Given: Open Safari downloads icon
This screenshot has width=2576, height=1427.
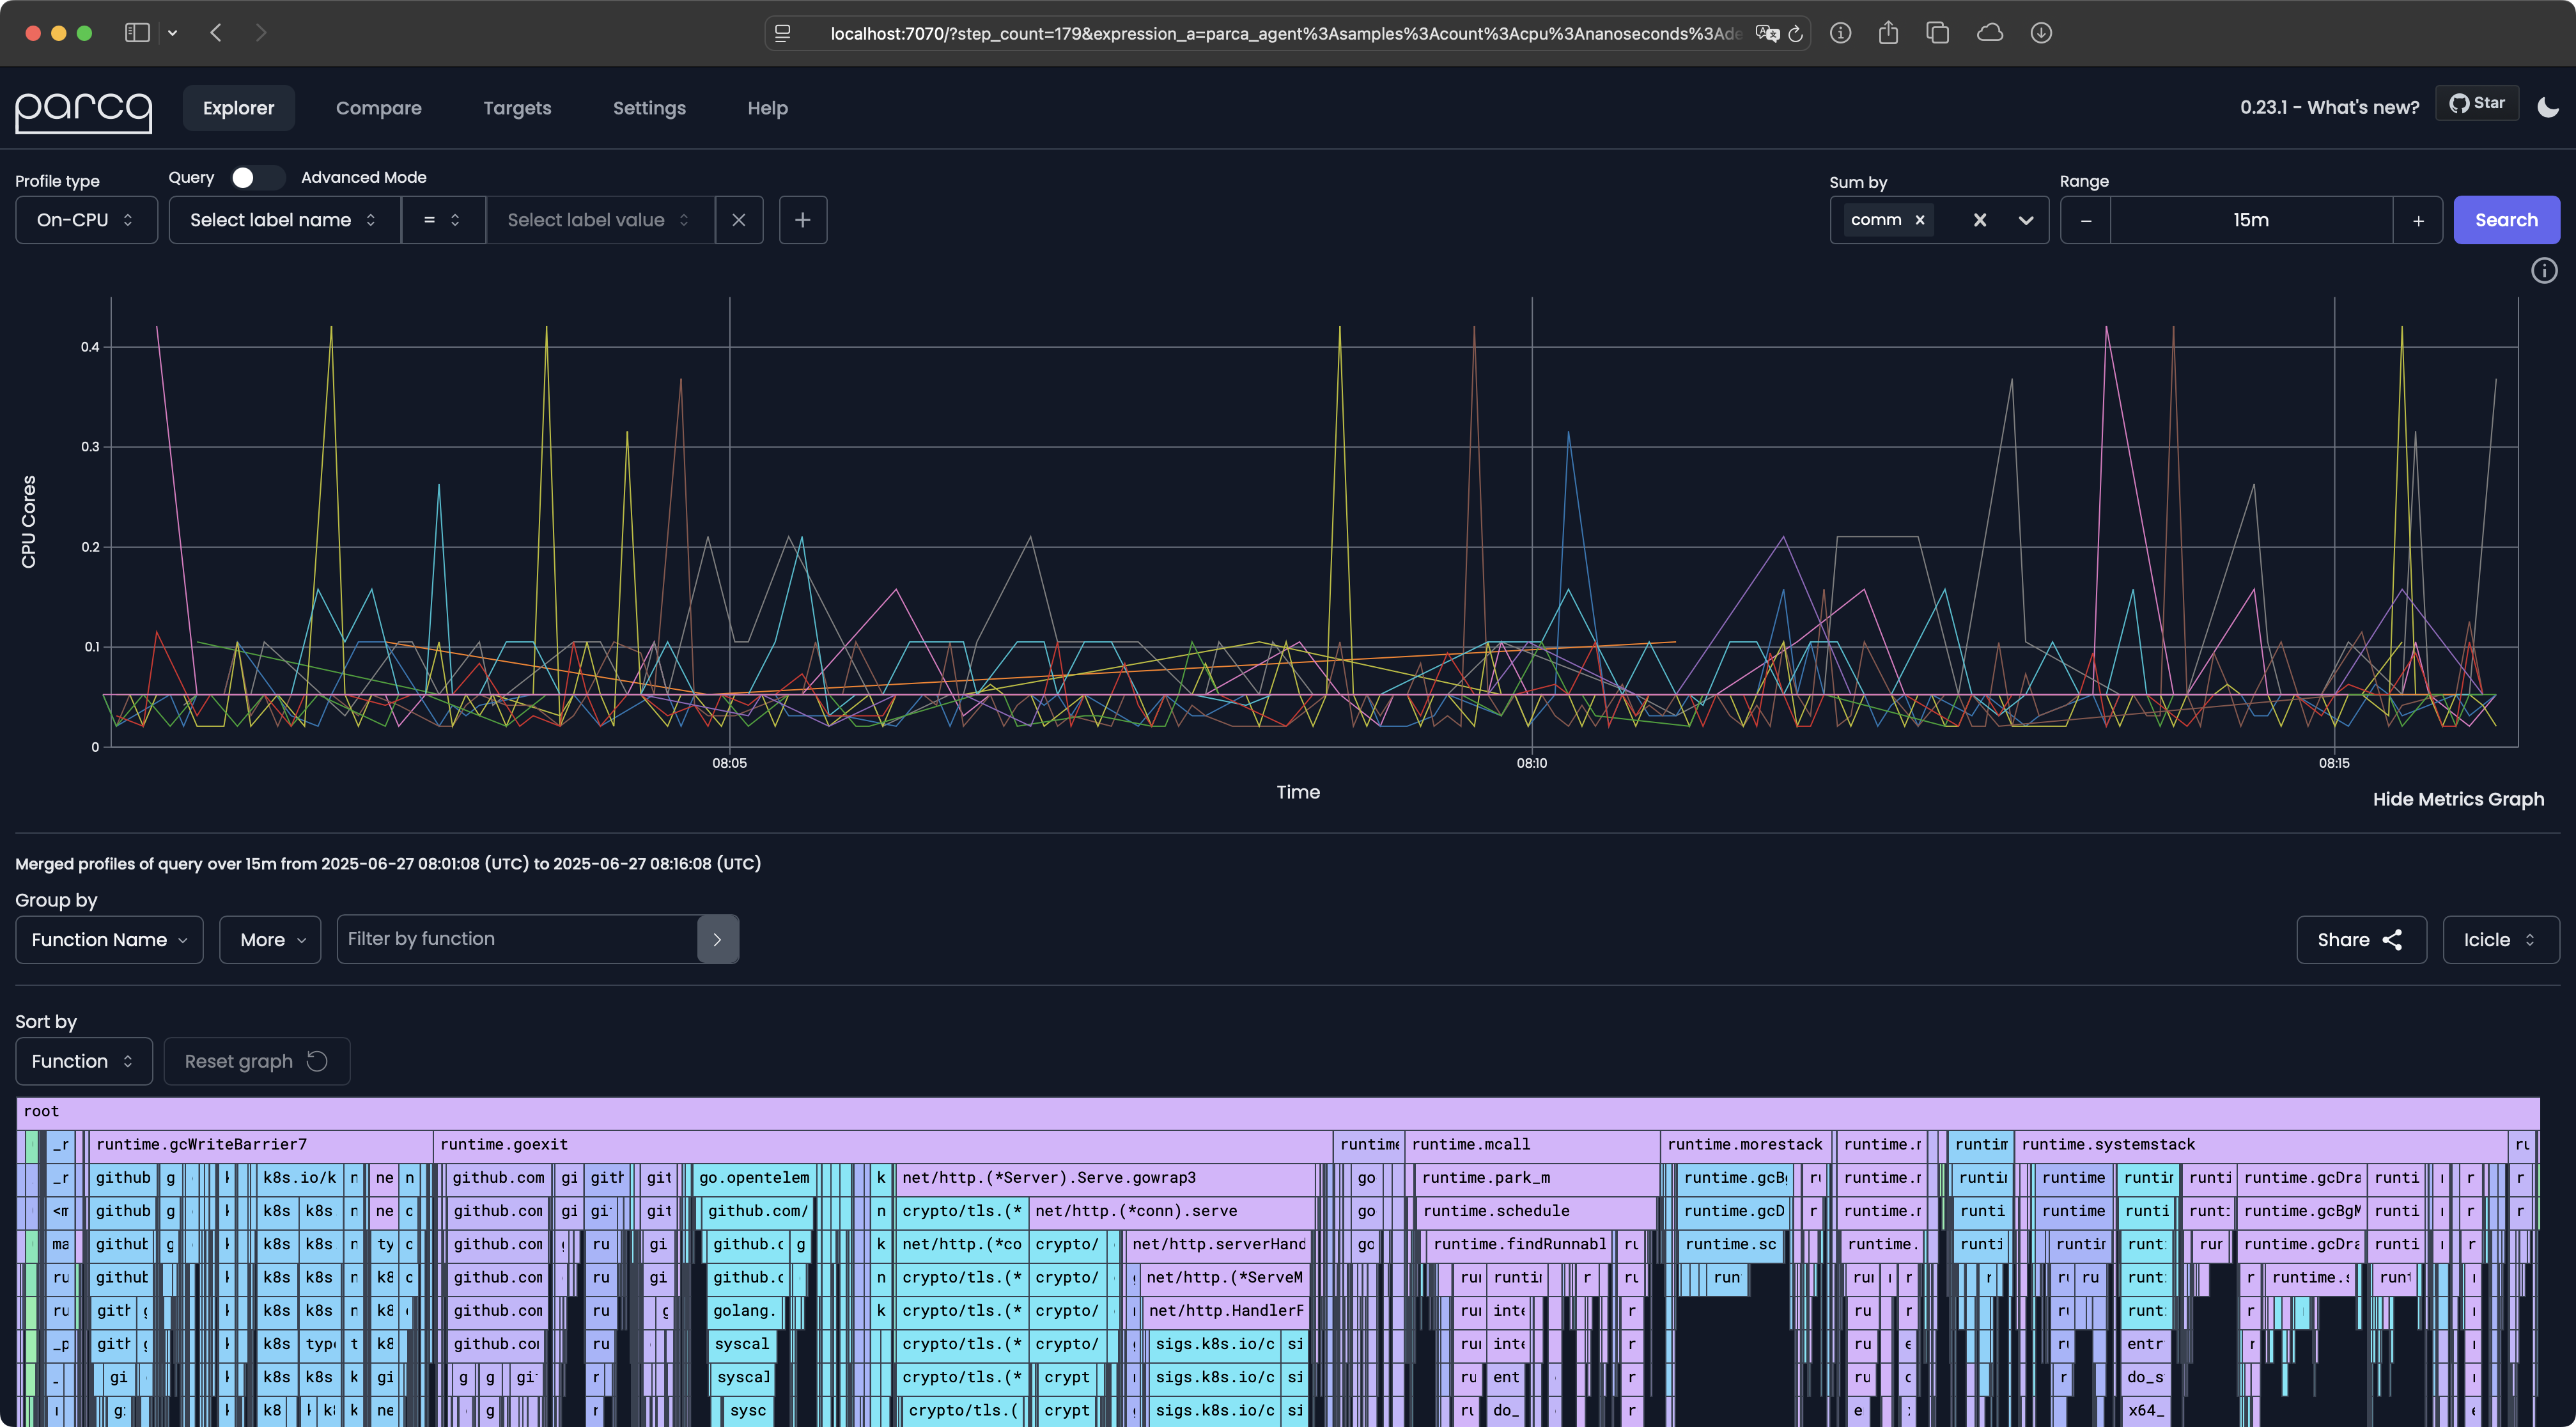Looking at the screenshot, I should coord(2041,33).
